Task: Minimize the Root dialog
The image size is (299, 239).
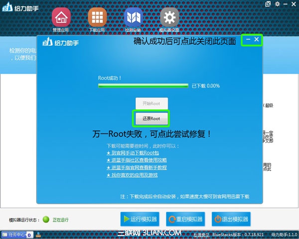Action: tap(248, 39)
